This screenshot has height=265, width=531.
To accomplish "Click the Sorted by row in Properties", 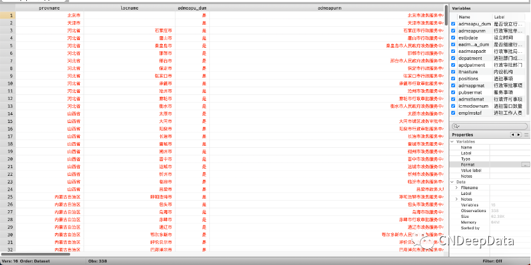I will pos(490,228).
